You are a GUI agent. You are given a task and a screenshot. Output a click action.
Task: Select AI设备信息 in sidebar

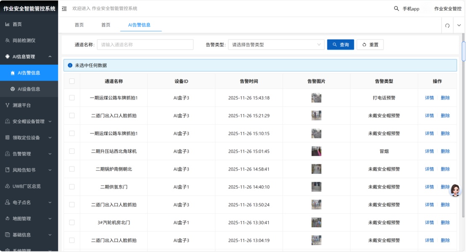29,89
